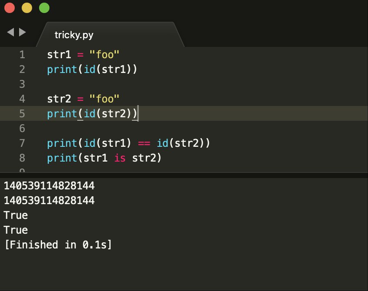Click the green maximize window button
This screenshot has height=291, width=368.
[44, 8]
